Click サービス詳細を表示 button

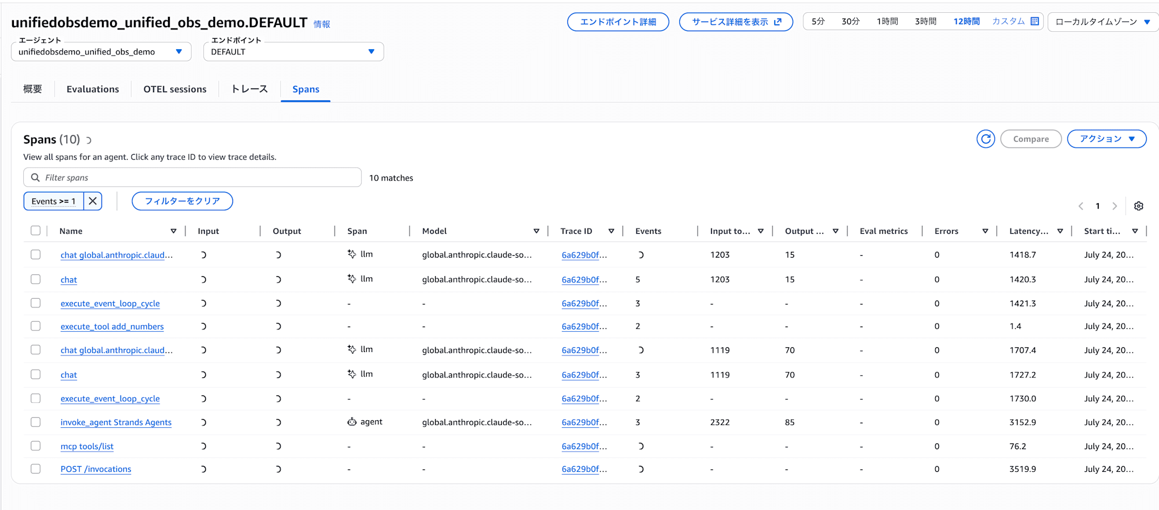coord(736,22)
